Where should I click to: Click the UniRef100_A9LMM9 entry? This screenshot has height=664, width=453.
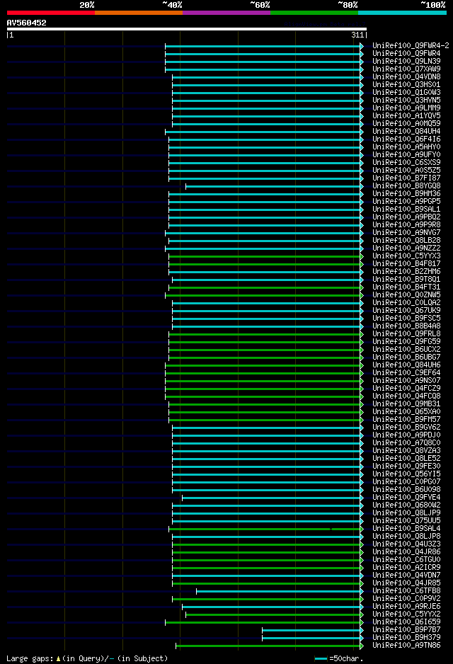pyautogui.click(x=406, y=108)
